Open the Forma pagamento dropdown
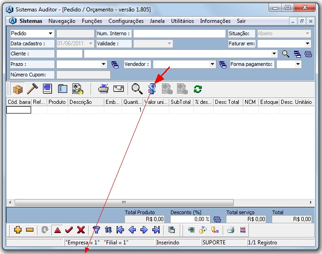The image size is (322, 254). [298, 64]
